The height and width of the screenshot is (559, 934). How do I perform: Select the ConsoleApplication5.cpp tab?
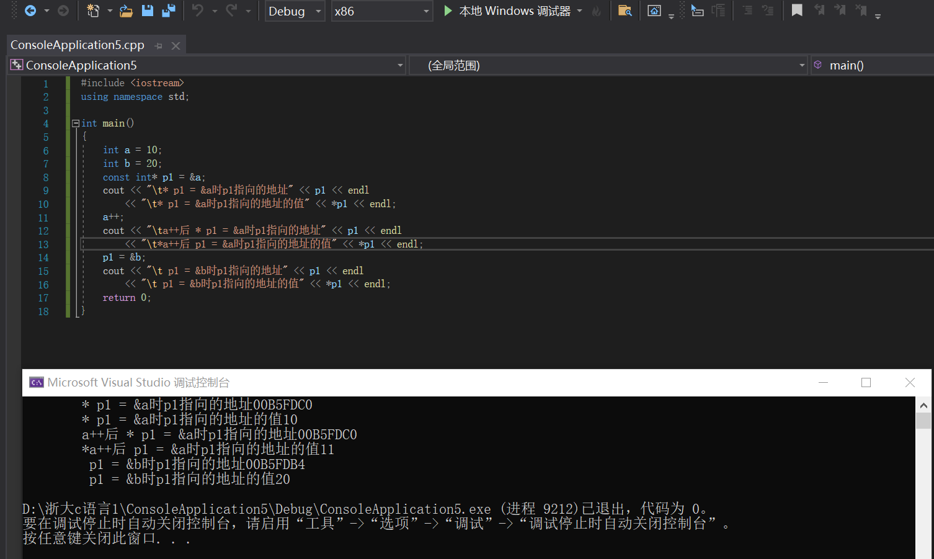pyautogui.click(x=78, y=45)
